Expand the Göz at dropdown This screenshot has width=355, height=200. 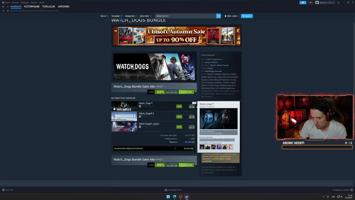coord(105,16)
